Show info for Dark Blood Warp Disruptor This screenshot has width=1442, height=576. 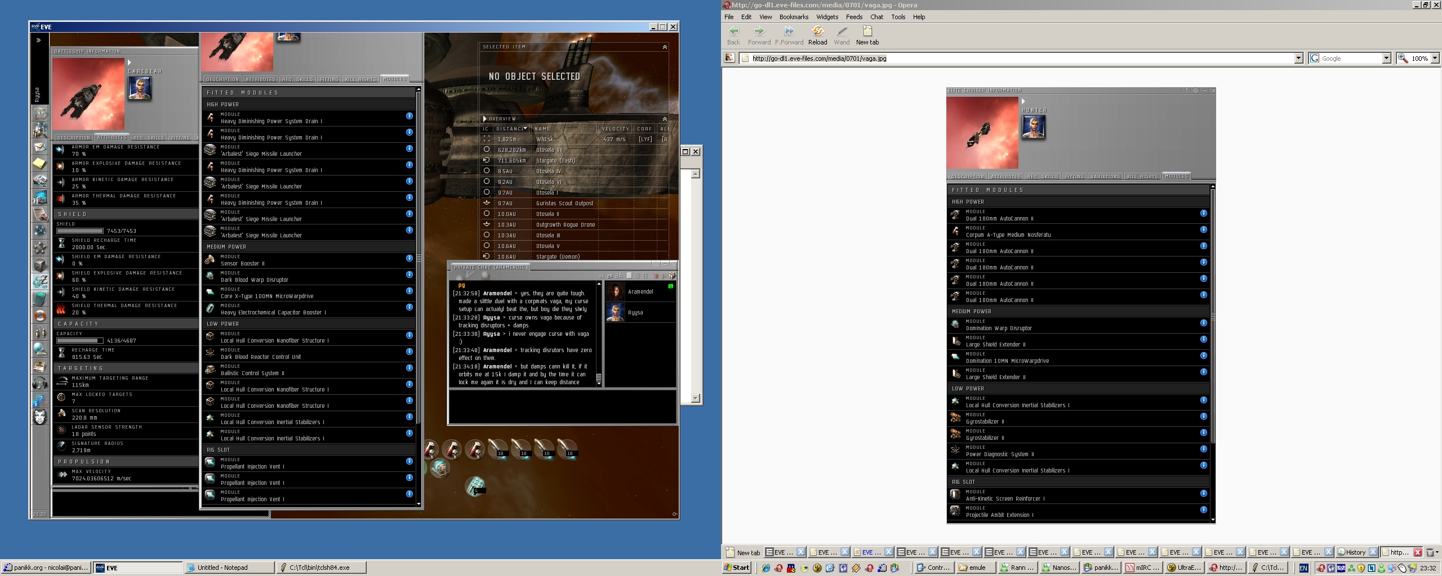[410, 274]
